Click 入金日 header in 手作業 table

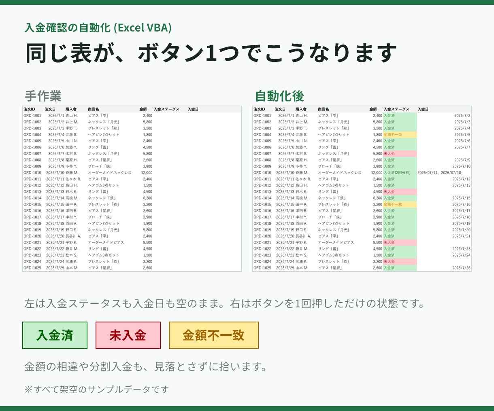point(193,109)
